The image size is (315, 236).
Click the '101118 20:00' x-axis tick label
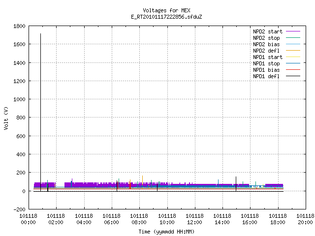(x=305, y=219)
